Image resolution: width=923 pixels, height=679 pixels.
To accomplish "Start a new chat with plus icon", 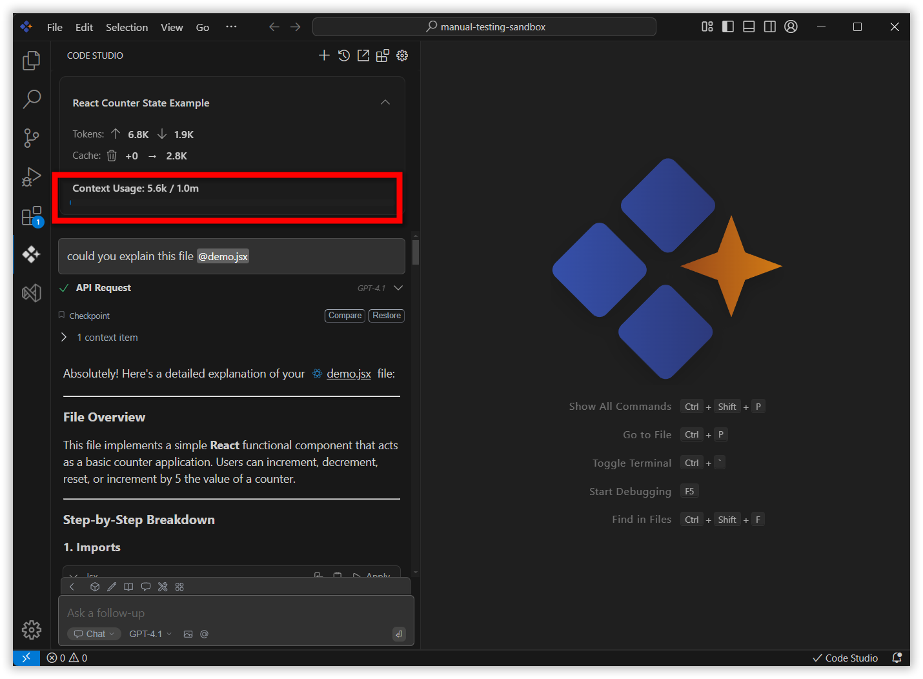I will click(324, 56).
